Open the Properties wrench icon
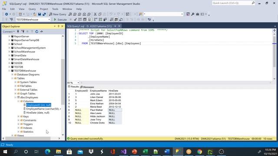Image resolution: width=278 pixels, height=156 pixels. [193, 14]
